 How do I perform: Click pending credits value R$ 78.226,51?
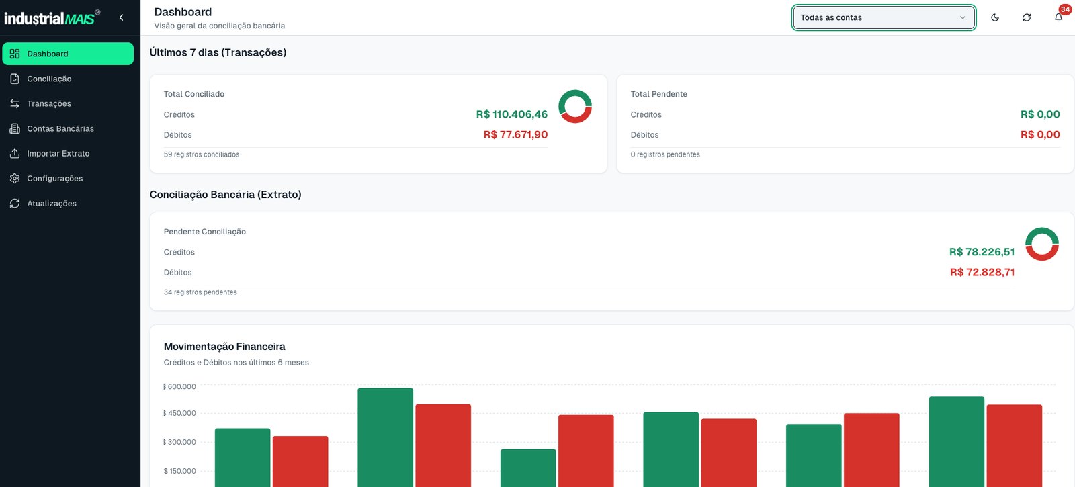pyautogui.click(x=982, y=252)
